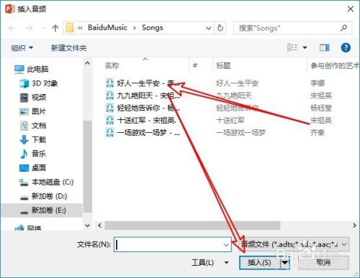Click the horizontal scrollbar thumb

click(x=192, y=226)
